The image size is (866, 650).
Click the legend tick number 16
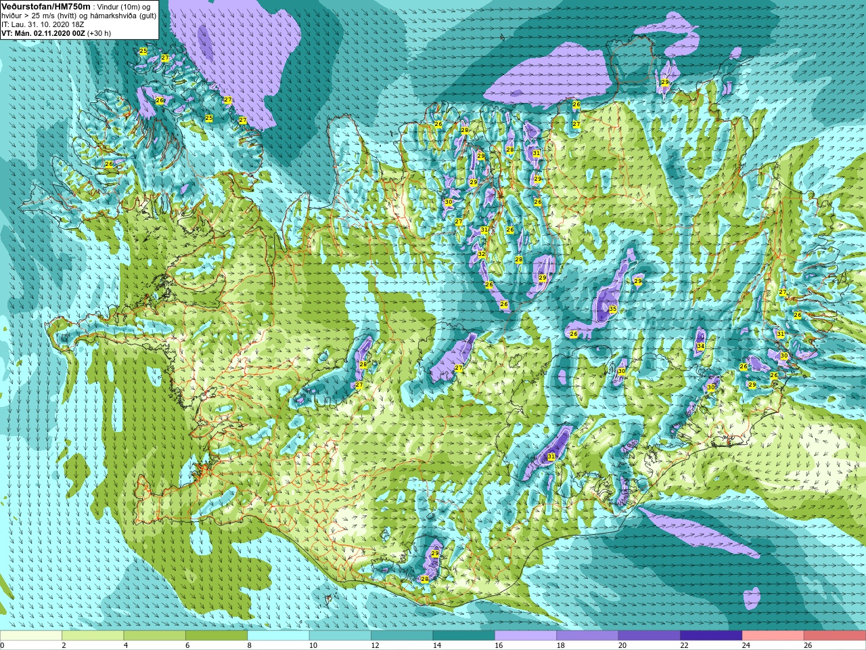499,645
